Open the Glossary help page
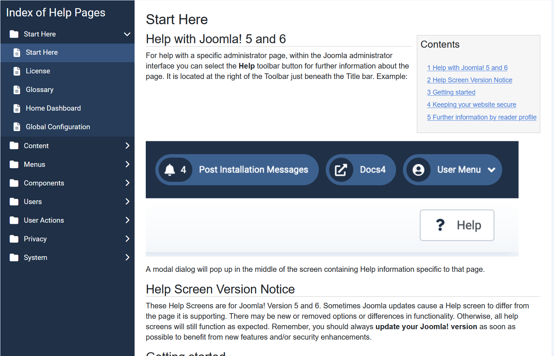Viewport: 554px width, 356px height. (67, 90)
